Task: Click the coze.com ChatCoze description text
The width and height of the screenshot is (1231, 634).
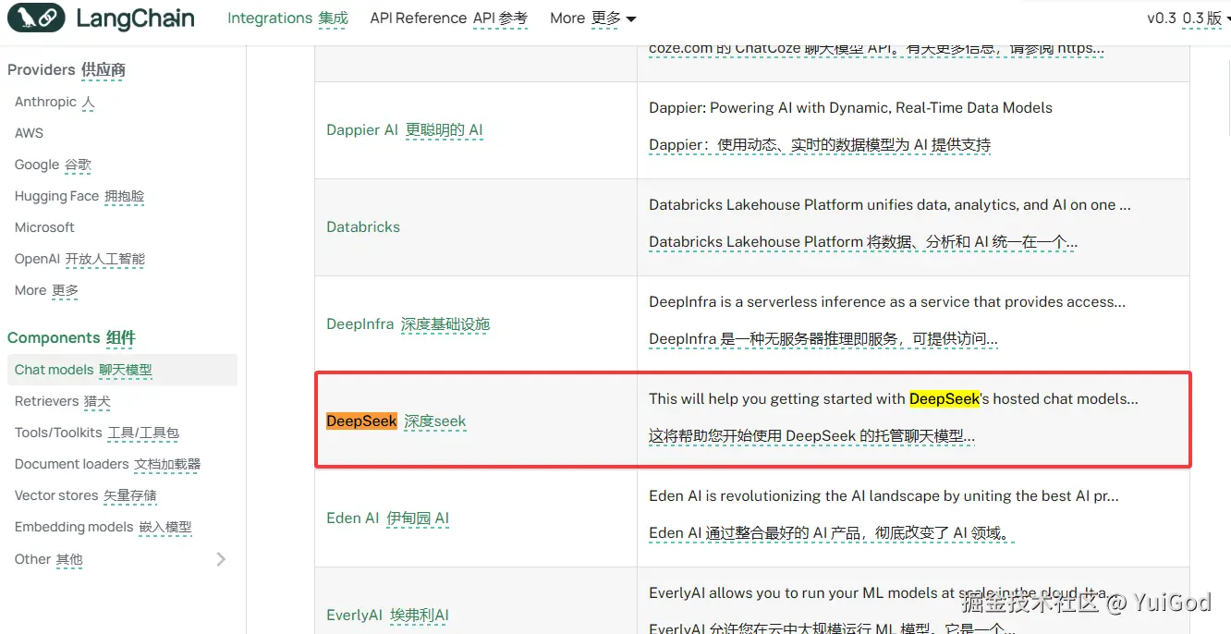Action: pos(876,49)
